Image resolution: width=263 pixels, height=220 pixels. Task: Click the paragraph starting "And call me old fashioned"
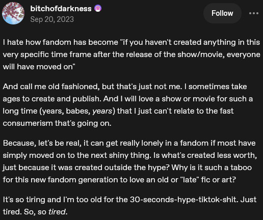pyautogui.click(x=128, y=105)
